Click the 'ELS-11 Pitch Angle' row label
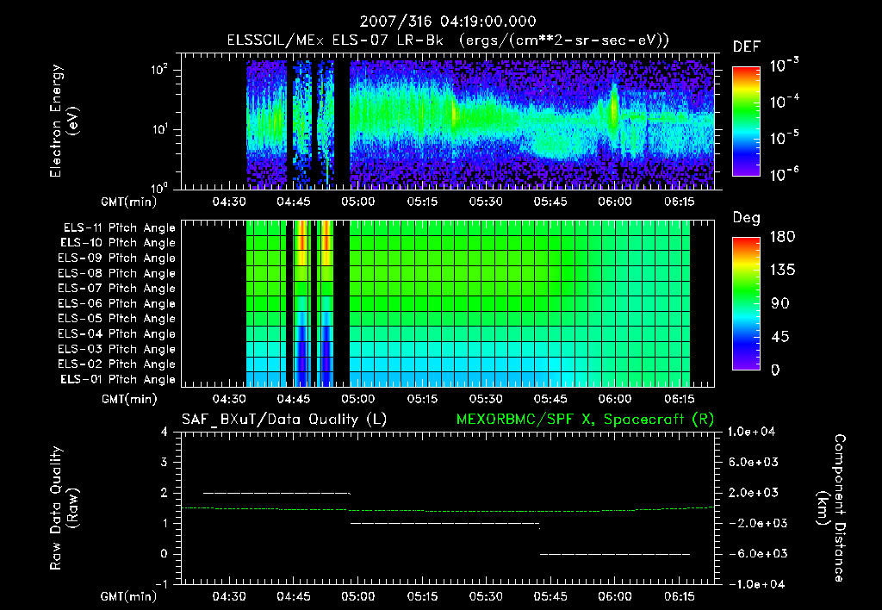 coord(119,228)
